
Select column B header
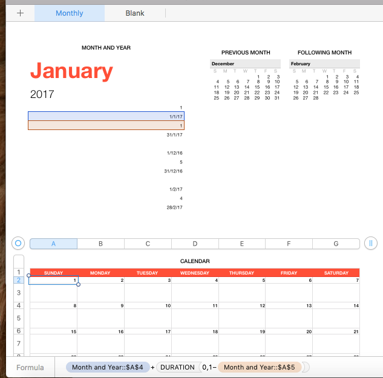click(100, 244)
